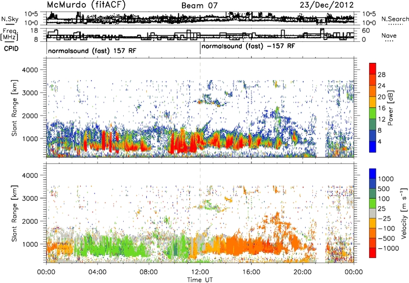Click the power panel 'Slant Range [km]' label
The width and height of the screenshot is (409, 283).
(14, 108)
